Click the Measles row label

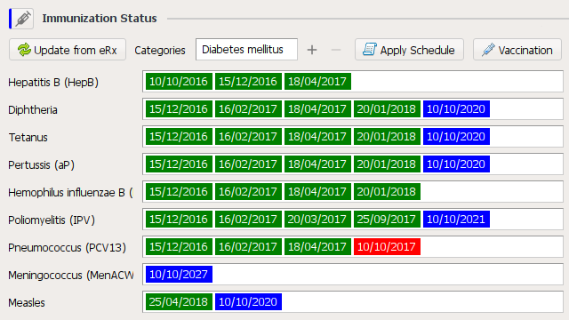tap(27, 302)
